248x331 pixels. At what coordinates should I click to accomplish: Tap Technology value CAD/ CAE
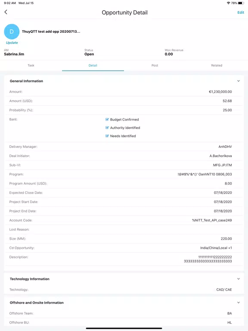click(224, 290)
